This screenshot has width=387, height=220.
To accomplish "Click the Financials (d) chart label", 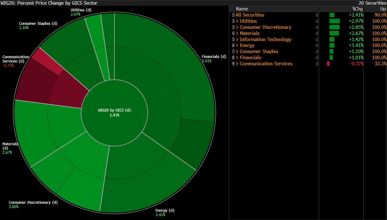I will point(214,57).
